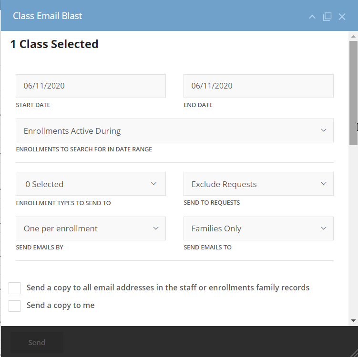Viewport: 358px width, 357px height.
Task: Click the resize grip at dialog corner
Action: pyautogui.click(x=354, y=353)
